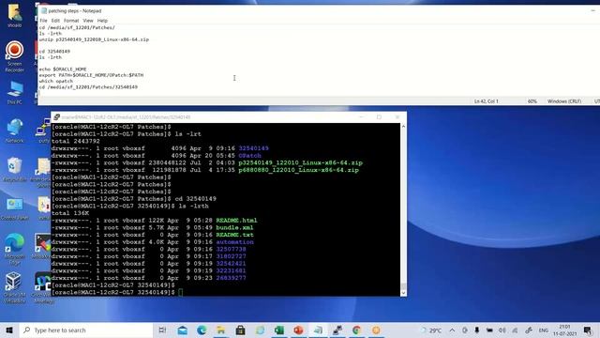Click the 60% zoom level in status bar

pos(532,101)
